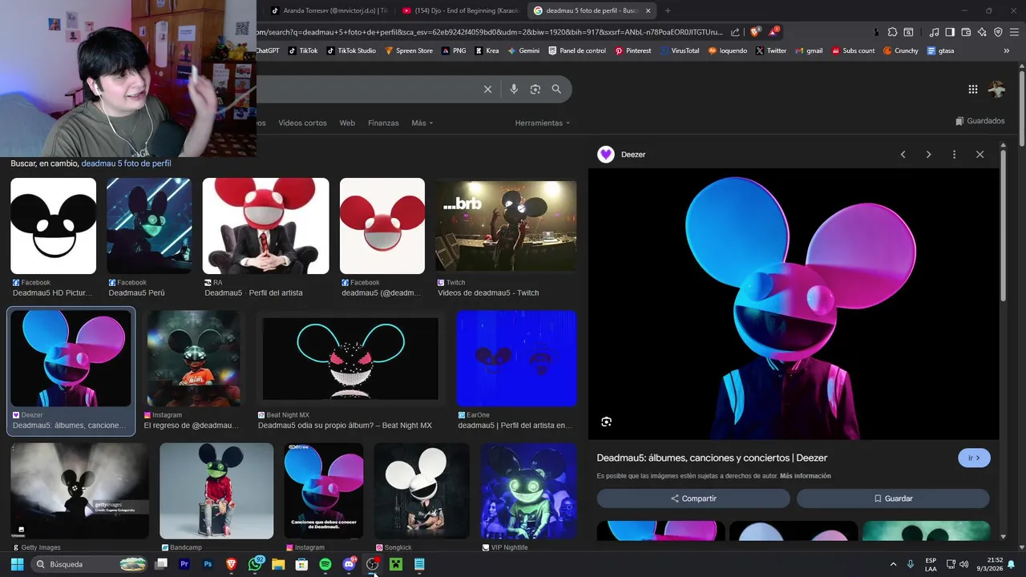1026x577 pixels.
Task: Open the Pinterest bookmark
Action: (x=633, y=50)
